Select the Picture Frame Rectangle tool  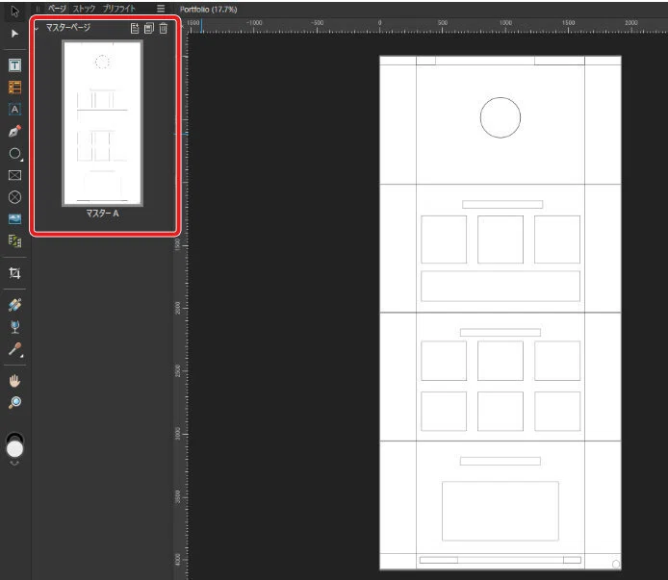click(x=14, y=175)
